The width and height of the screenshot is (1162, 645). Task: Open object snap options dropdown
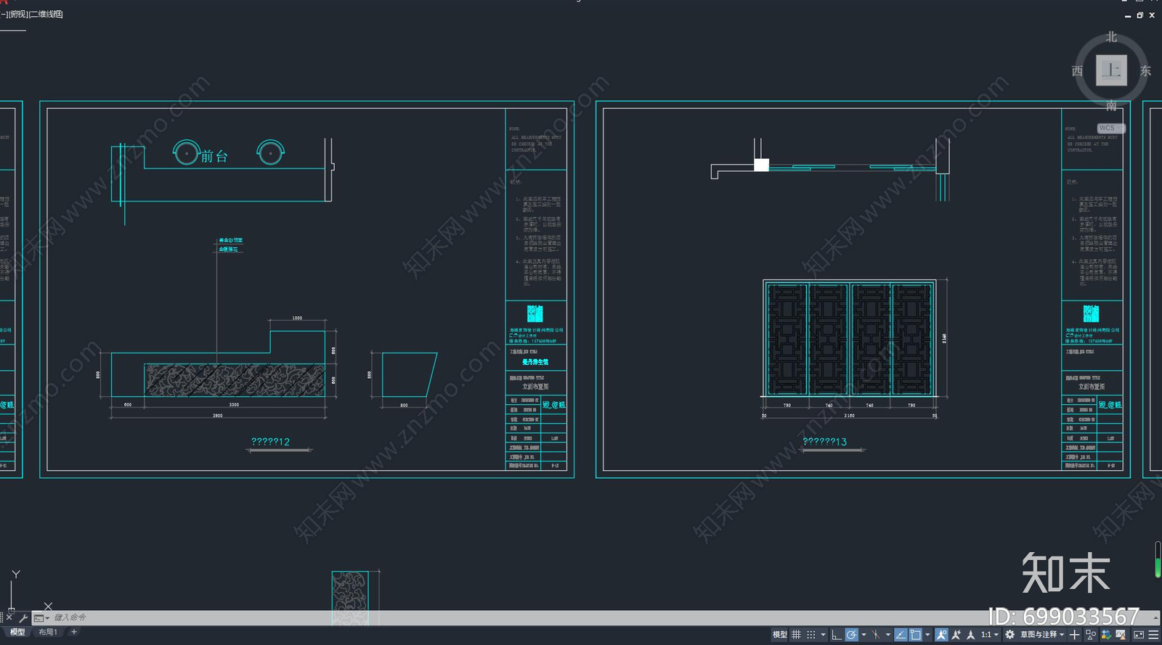click(x=927, y=635)
